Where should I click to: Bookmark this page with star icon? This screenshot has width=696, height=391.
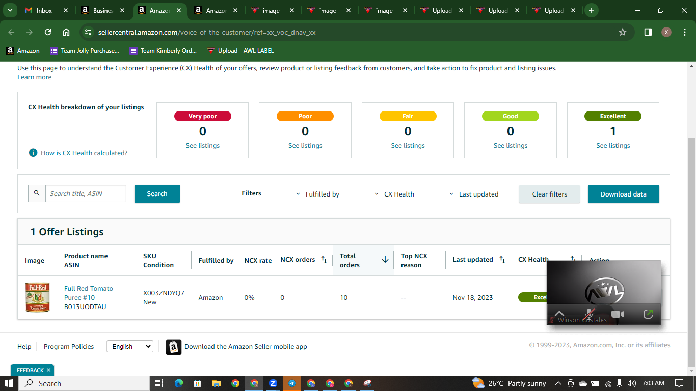(623, 32)
